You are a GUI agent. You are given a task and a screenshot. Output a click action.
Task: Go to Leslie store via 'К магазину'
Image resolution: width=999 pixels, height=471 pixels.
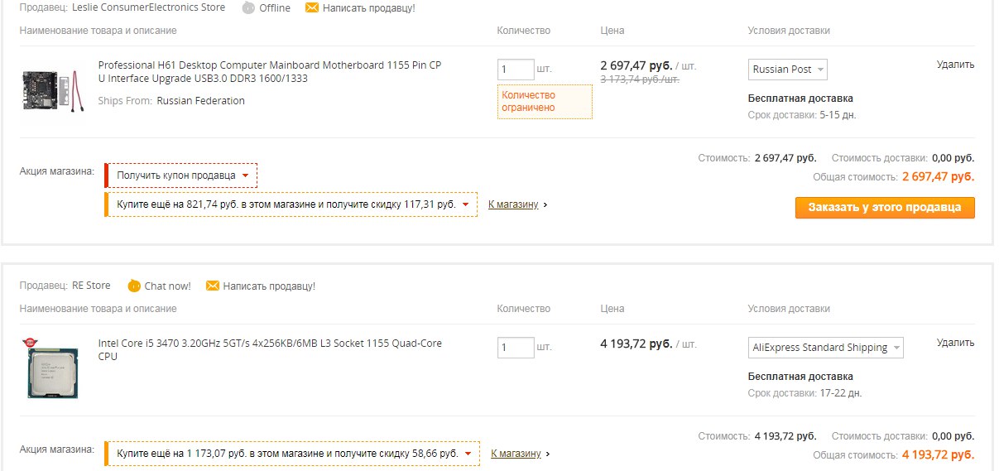pos(513,204)
